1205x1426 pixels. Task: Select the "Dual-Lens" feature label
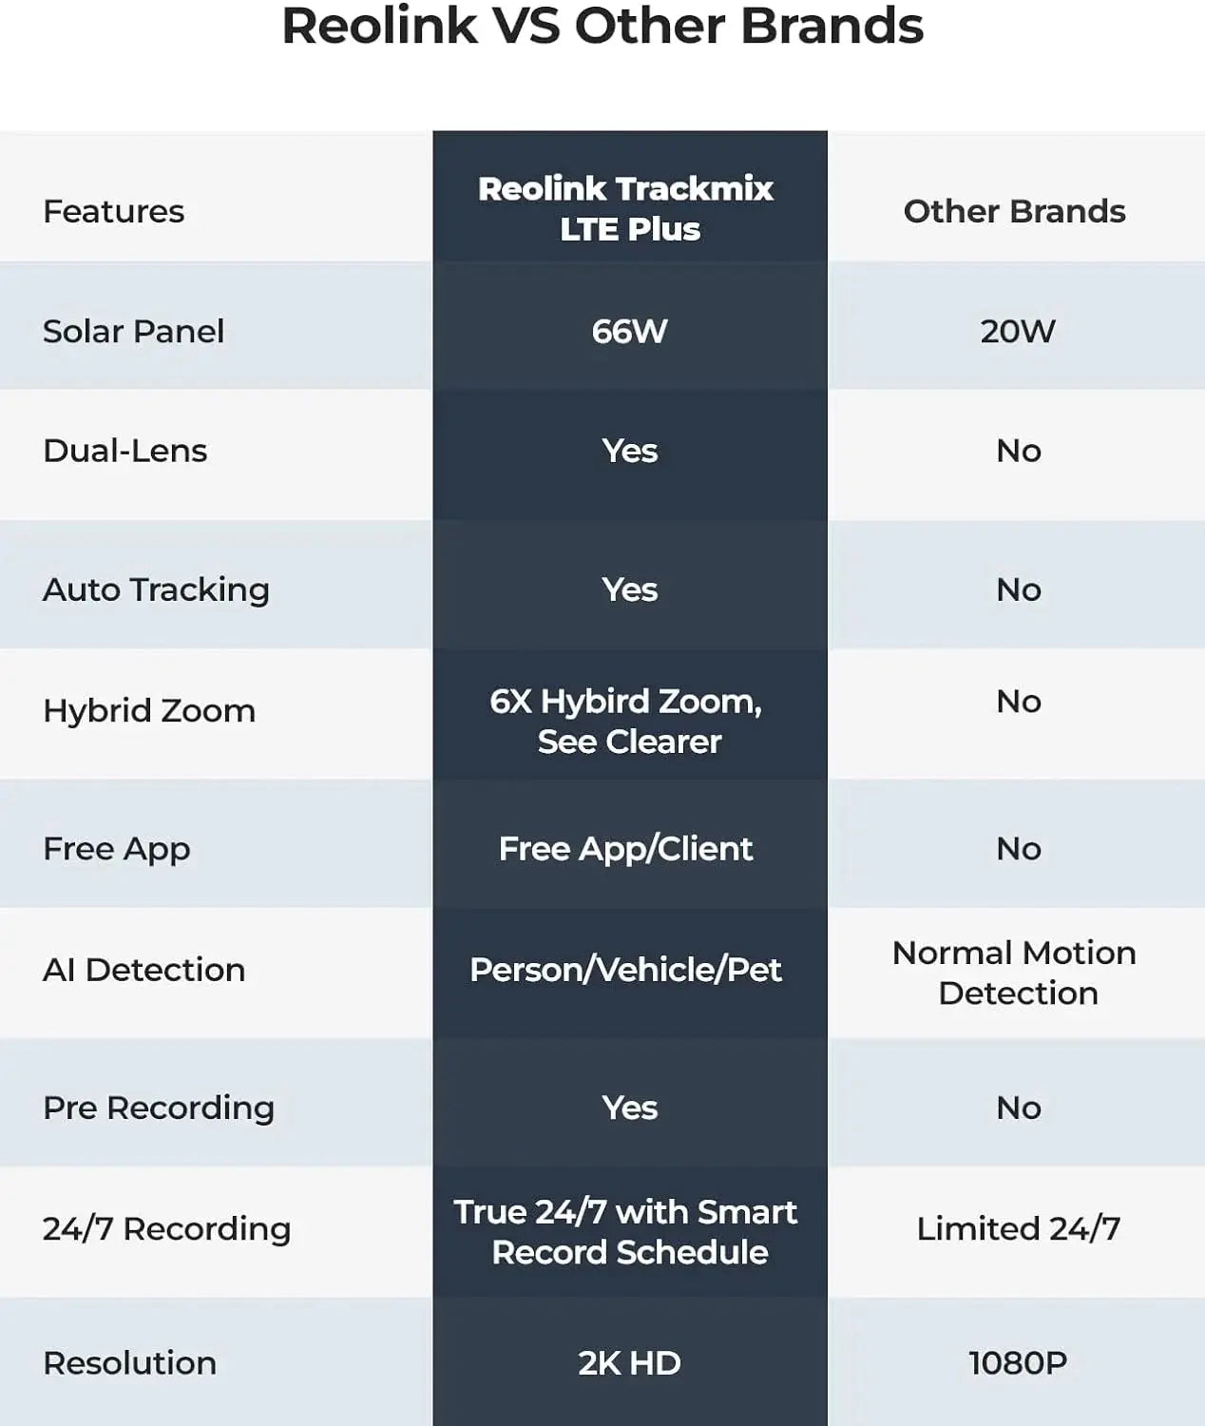click(125, 451)
